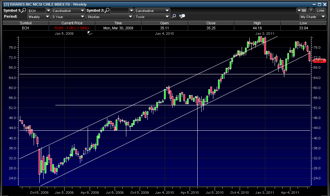Viewport: 330px width, 196px height.
Task: Expand the Tools dropdown
Action: point(152,17)
